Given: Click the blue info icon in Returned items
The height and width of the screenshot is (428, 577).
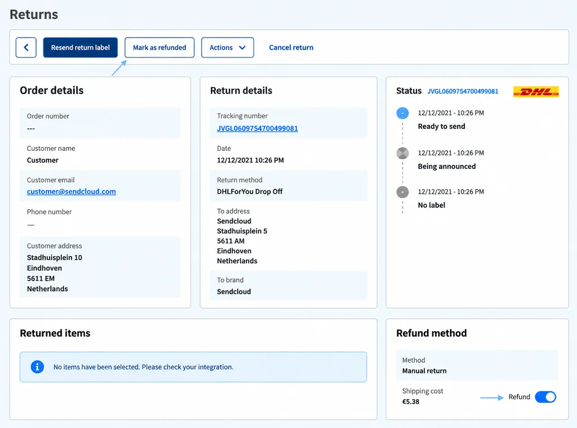Looking at the screenshot, I should [x=37, y=367].
